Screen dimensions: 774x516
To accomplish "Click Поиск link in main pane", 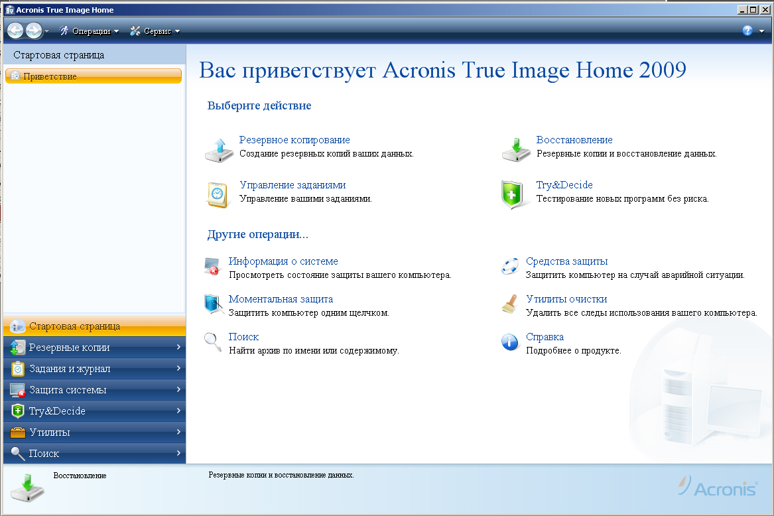I will pyautogui.click(x=244, y=337).
